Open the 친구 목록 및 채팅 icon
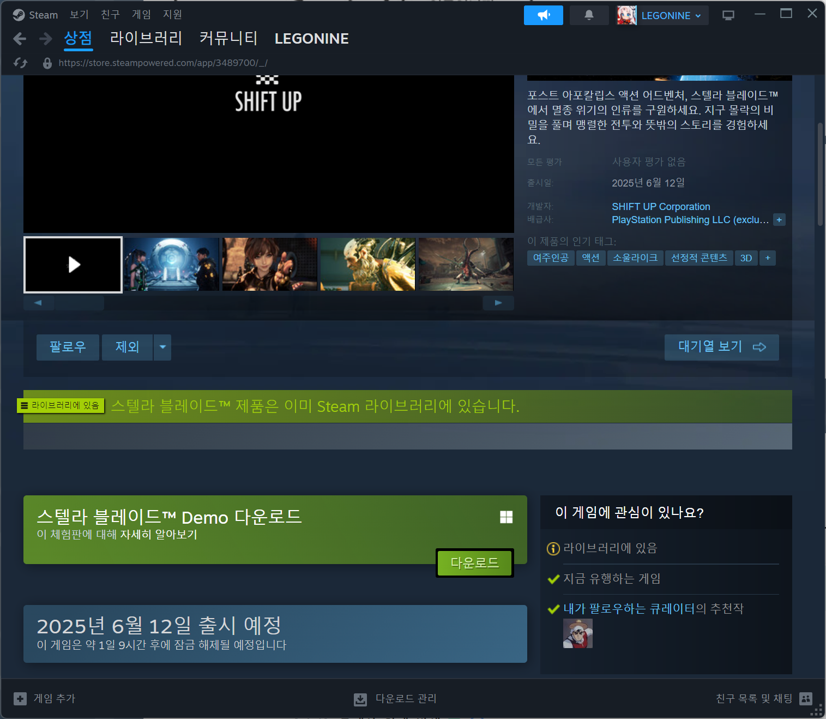 point(805,699)
